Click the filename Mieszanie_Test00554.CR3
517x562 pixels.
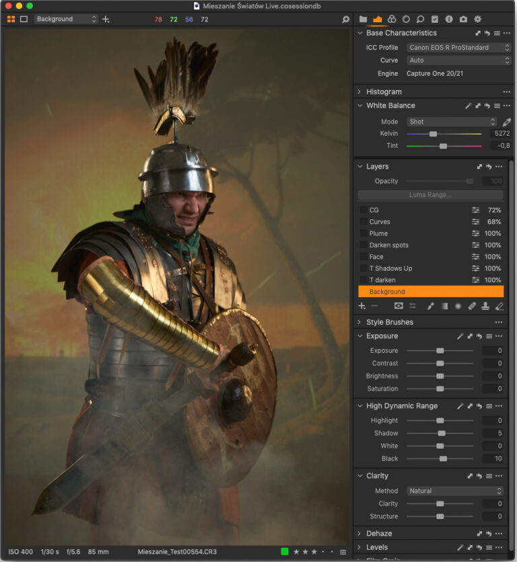(x=177, y=552)
